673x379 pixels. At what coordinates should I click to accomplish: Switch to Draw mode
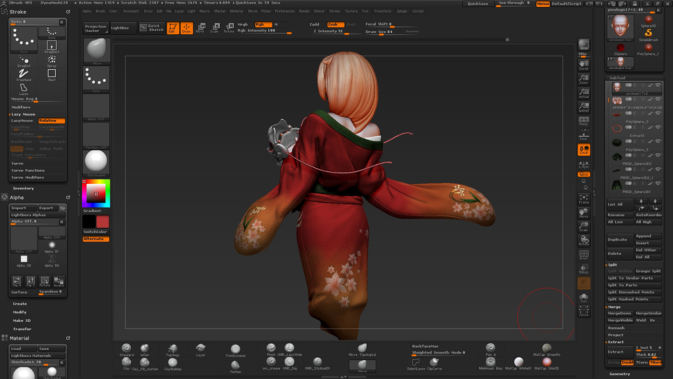coord(187,28)
